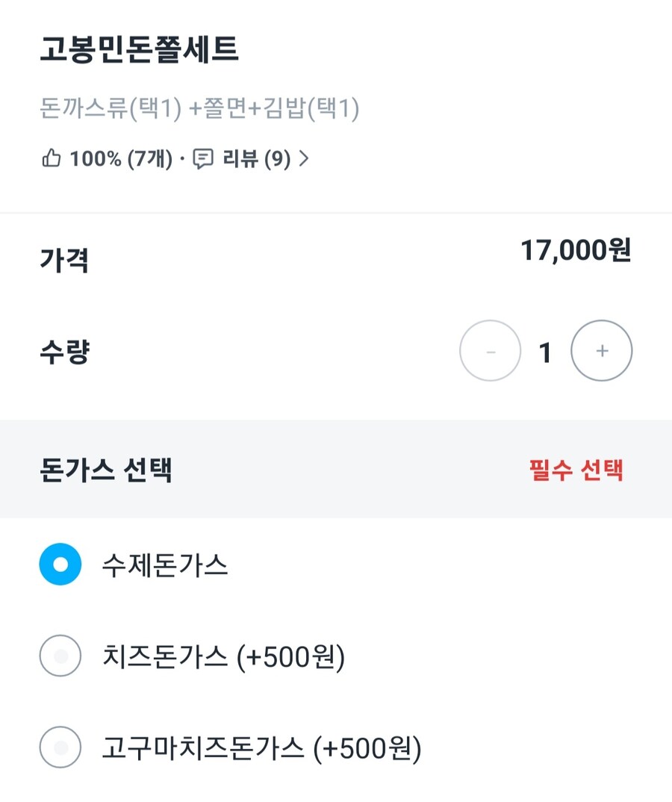
Task: Open the 리뷰 (9) link
Action: pos(256,158)
